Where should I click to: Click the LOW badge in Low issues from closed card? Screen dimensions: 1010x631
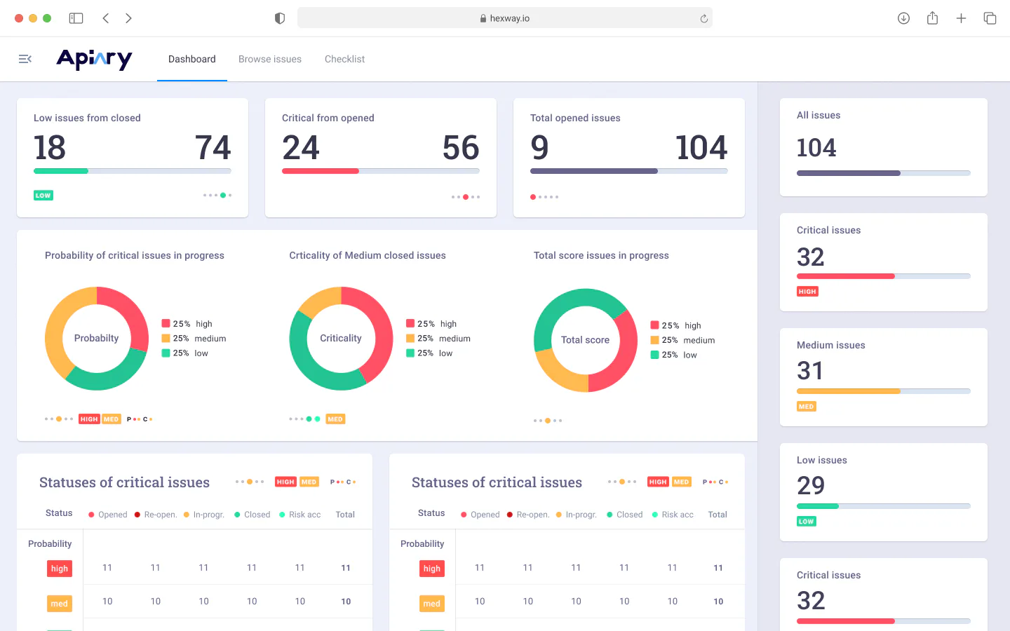pos(43,196)
